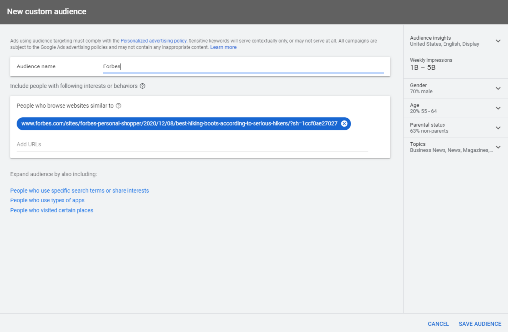Expand the Gender breakdown
The height and width of the screenshot is (332, 508).
(x=498, y=88)
